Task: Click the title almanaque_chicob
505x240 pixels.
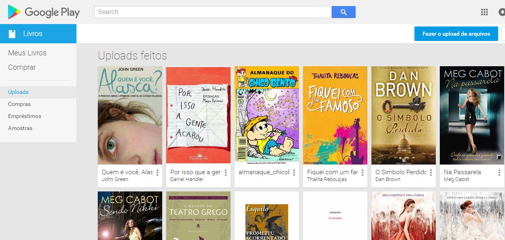Action: [264, 172]
